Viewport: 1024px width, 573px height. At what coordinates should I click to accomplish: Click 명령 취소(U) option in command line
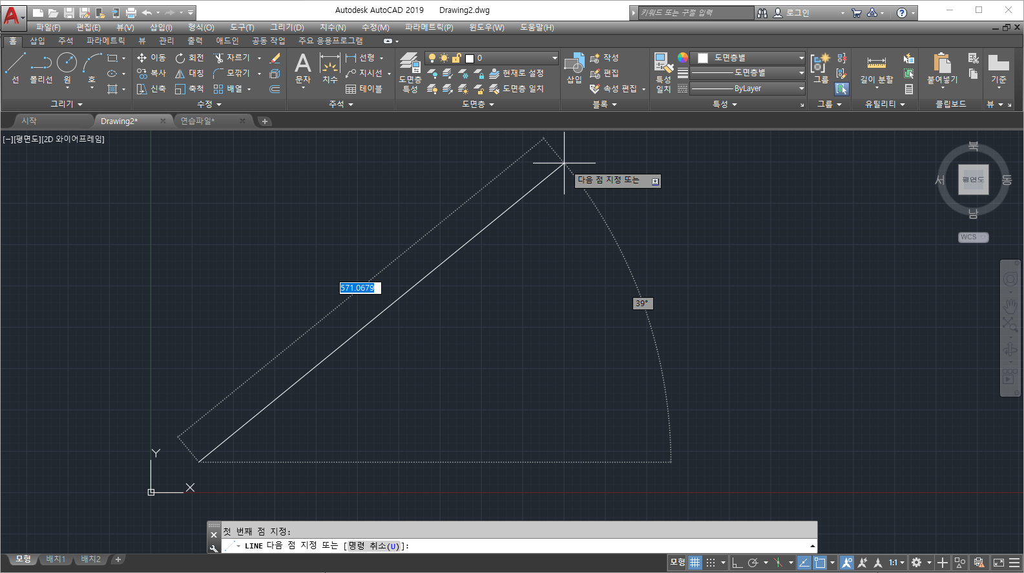click(374, 546)
